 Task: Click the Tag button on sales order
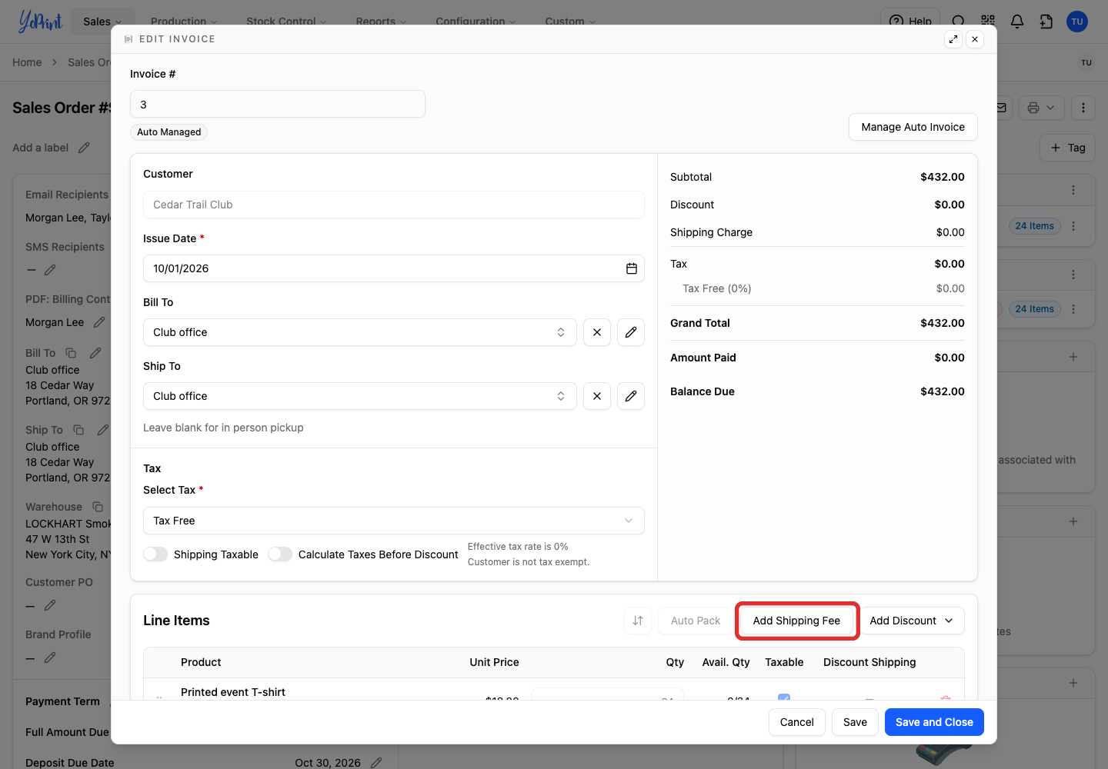(1068, 148)
